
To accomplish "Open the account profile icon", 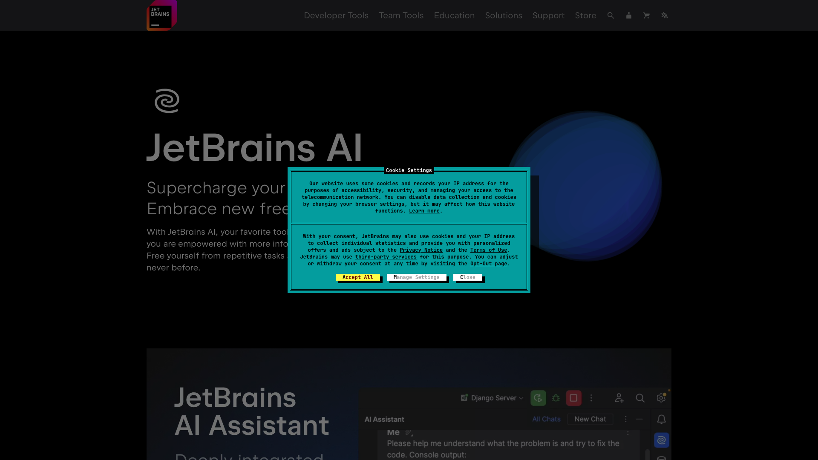I will 628,15.
